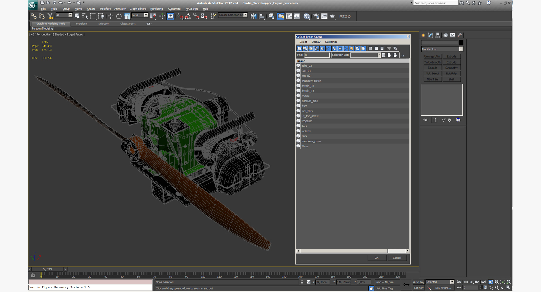Click the Mirror tool icon
The width and height of the screenshot is (541, 292).
tap(253, 16)
